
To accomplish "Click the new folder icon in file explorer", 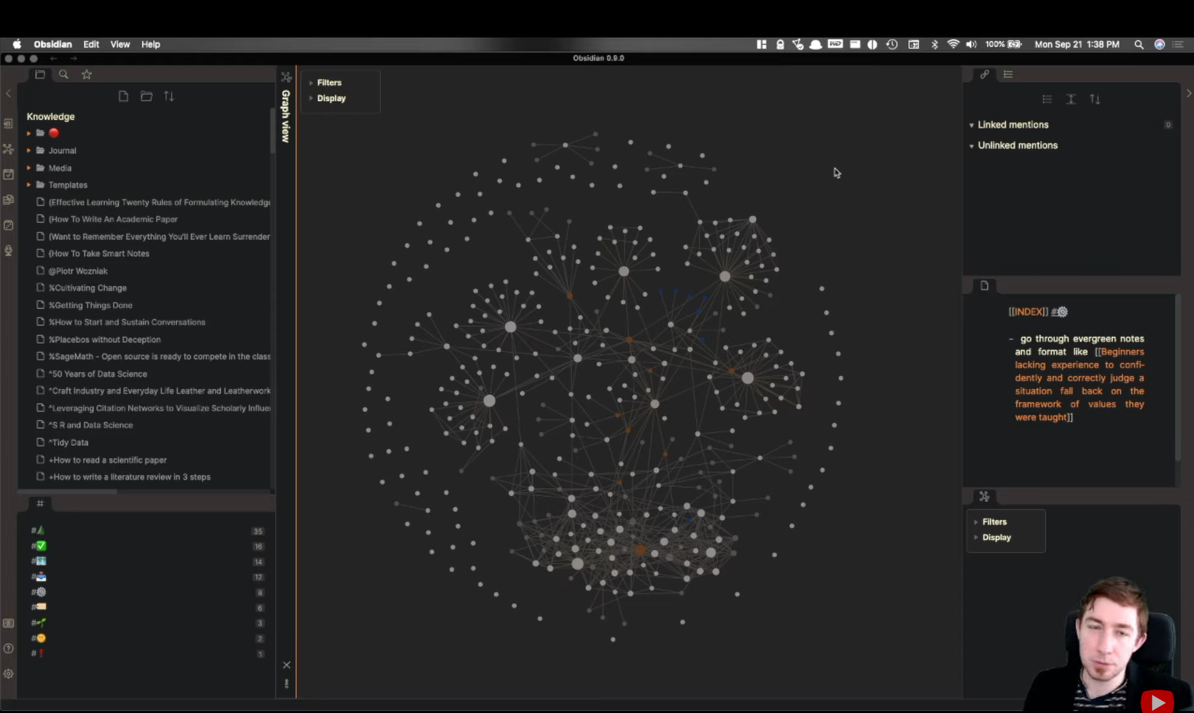I will (x=146, y=96).
